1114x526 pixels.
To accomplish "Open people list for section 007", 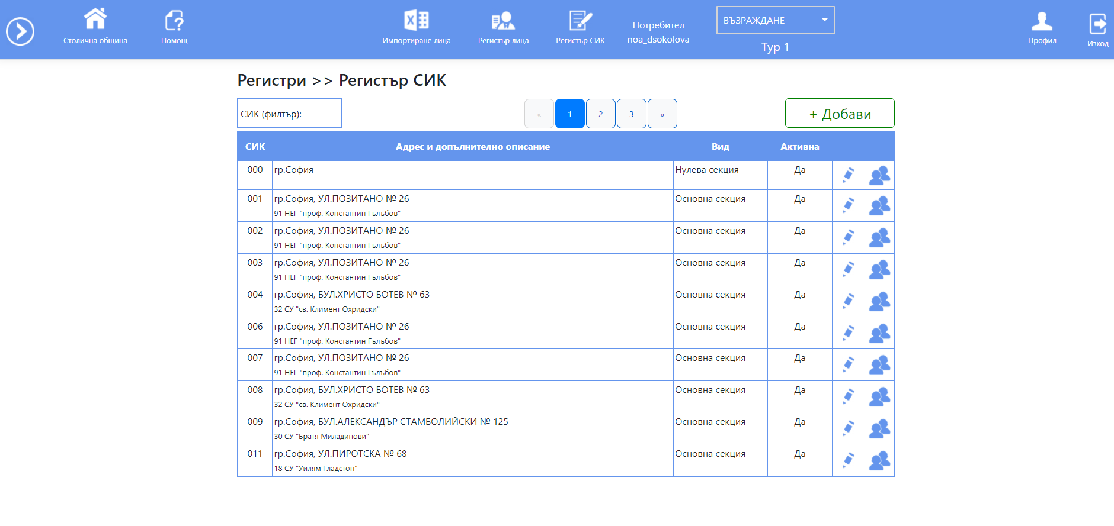I will [879, 364].
